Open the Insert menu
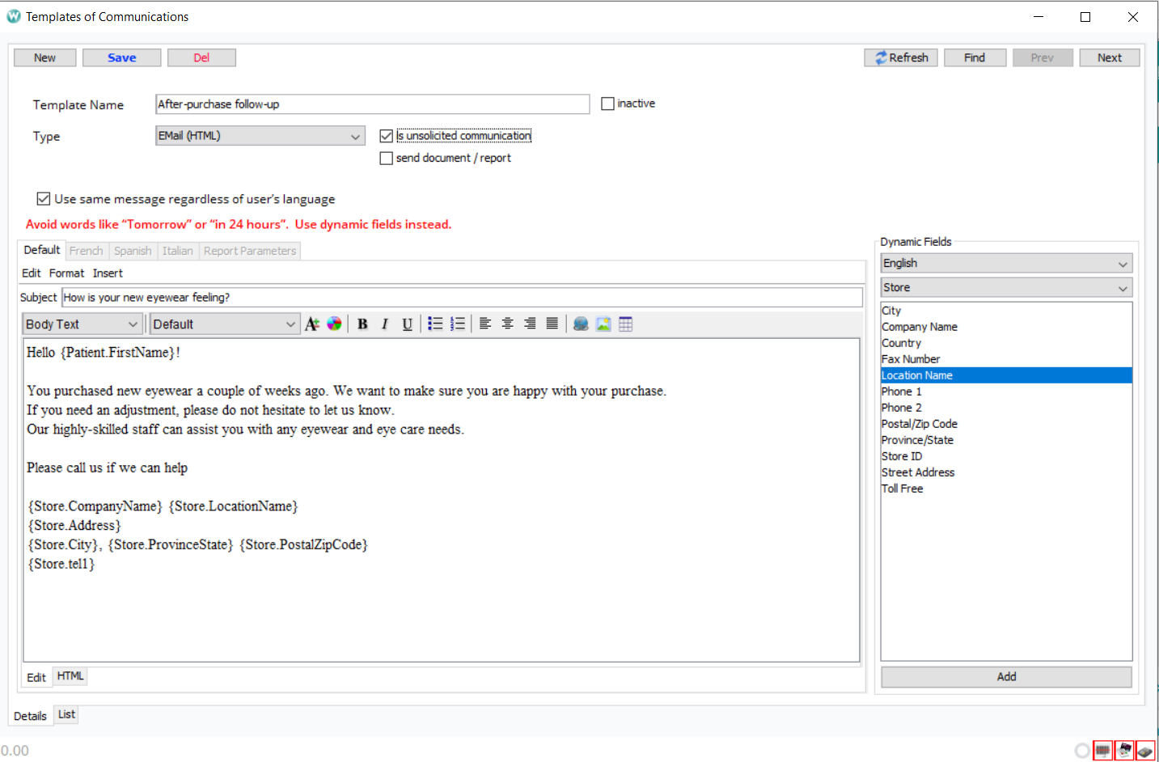This screenshot has height=762, width=1159. [x=108, y=273]
